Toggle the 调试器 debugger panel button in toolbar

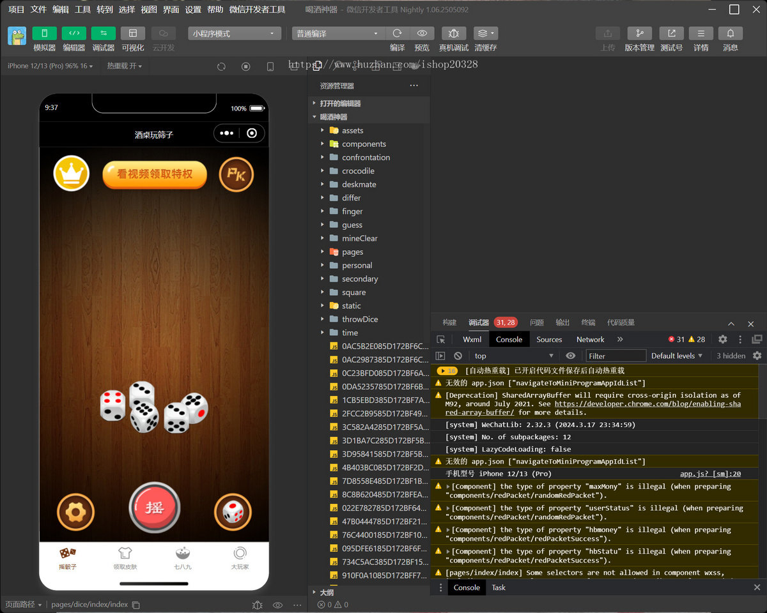pos(104,33)
